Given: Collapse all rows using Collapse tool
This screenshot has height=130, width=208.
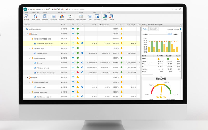Looking at the screenshot, I should click(x=111, y=17).
